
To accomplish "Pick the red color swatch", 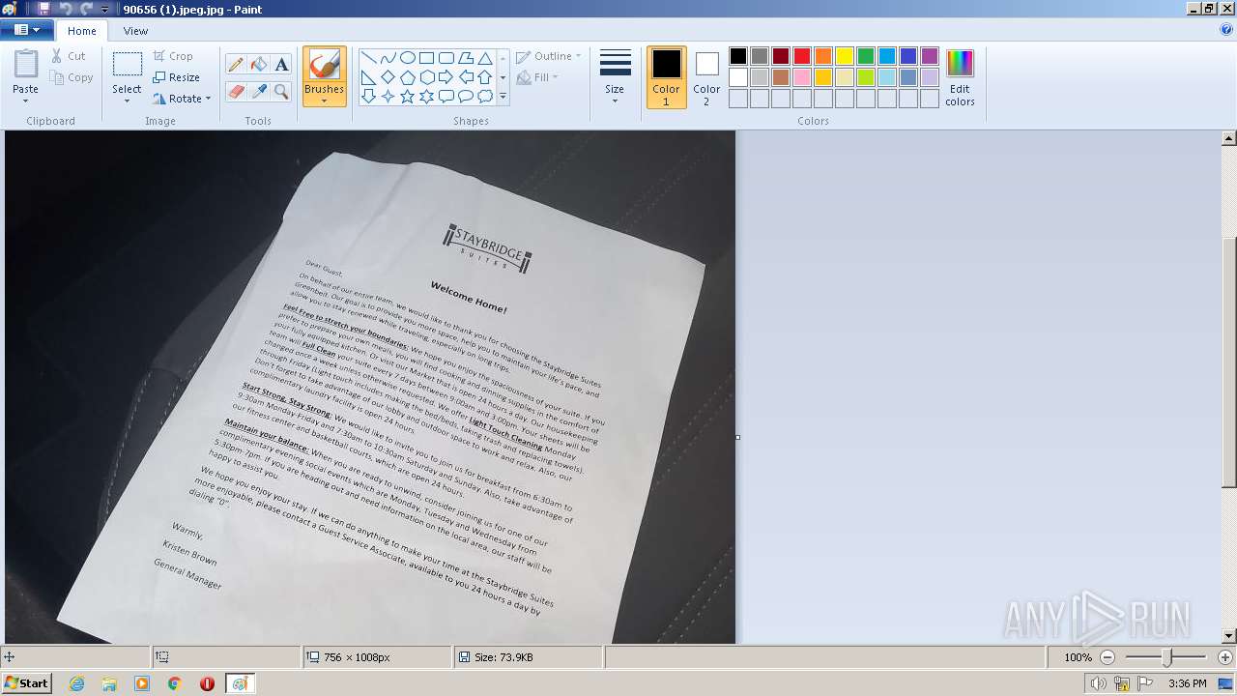I will 802,56.
